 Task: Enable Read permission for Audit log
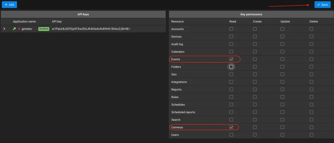pos(231,44)
